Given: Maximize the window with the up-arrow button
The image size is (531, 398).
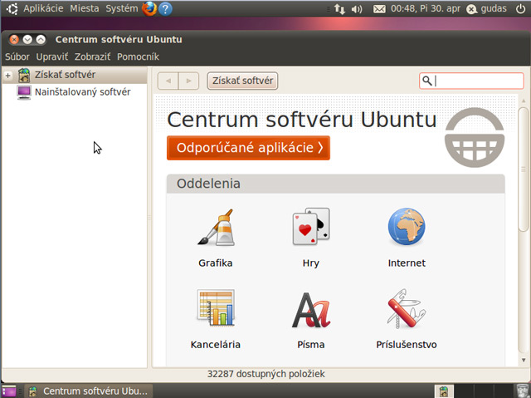Looking at the screenshot, I should [41, 40].
